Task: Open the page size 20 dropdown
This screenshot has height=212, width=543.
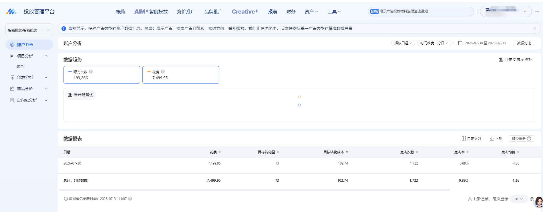Action: (519, 199)
